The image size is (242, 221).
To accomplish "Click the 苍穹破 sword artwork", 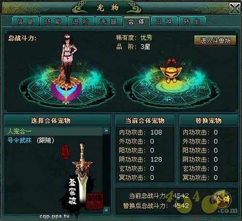I will point(81,175).
